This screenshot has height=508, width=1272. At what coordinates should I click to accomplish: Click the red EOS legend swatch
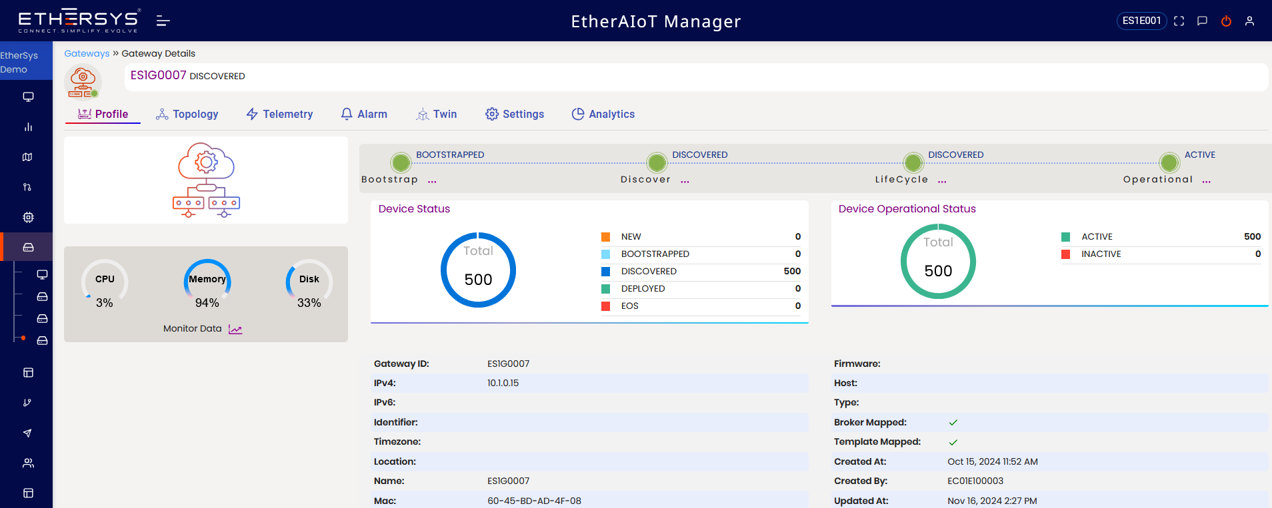point(605,306)
